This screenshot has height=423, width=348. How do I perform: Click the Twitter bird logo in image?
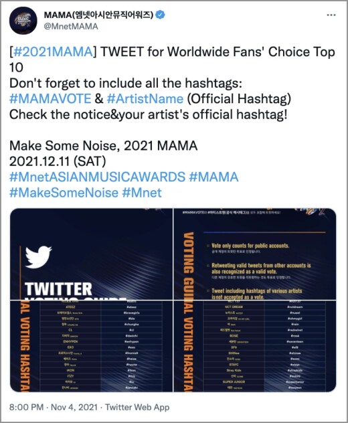tap(38, 257)
